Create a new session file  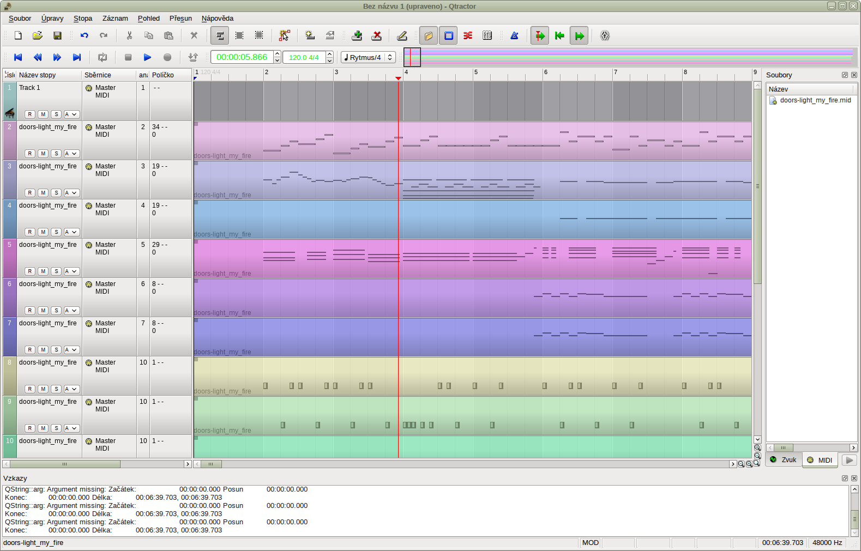18,35
